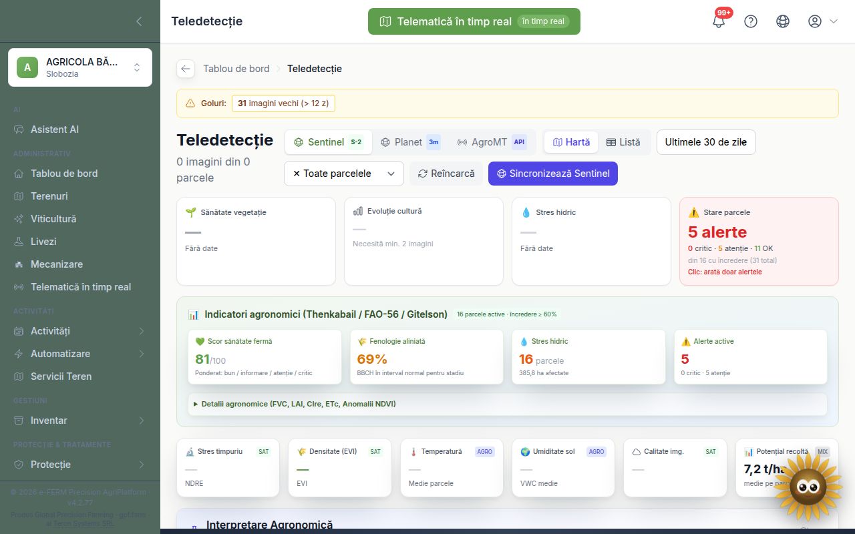
Task: Open Terenuri in the sidebar
Action: tap(80, 196)
